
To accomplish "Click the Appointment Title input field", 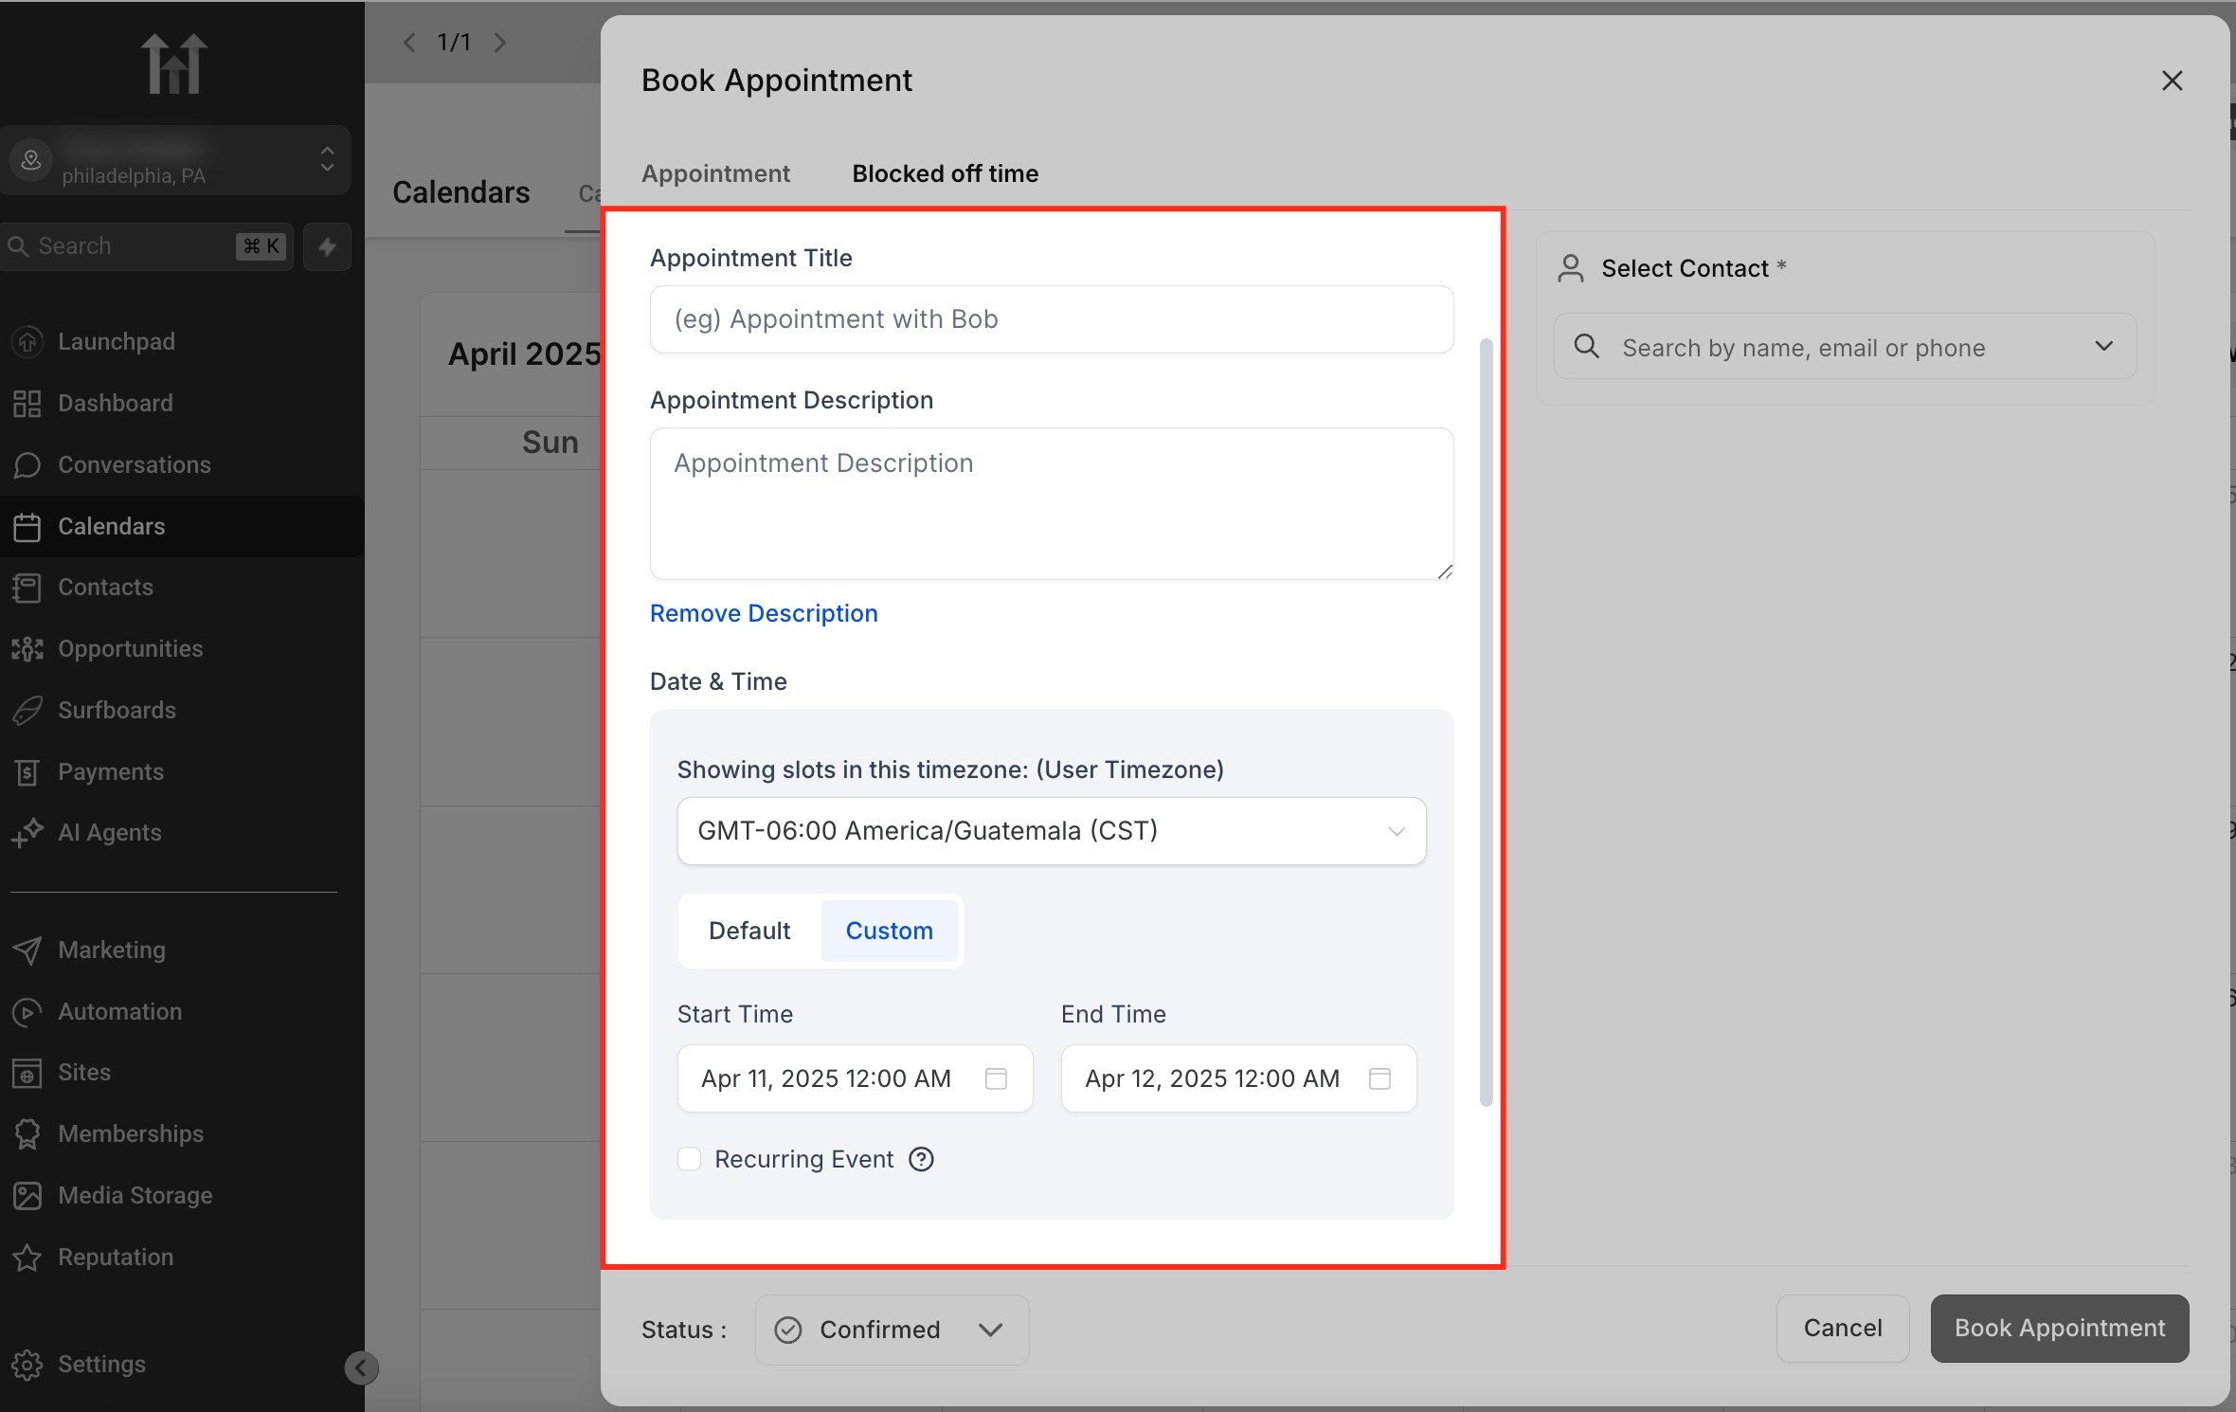I will (x=1051, y=319).
